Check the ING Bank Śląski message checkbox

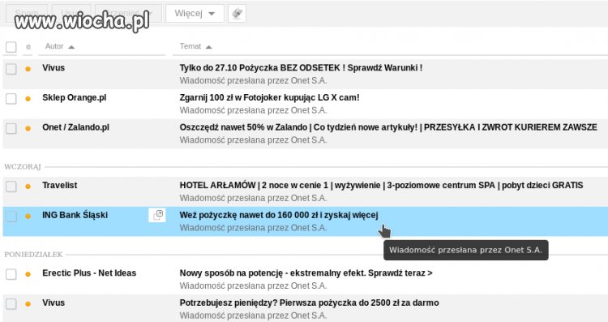click(x=11, y=216)
